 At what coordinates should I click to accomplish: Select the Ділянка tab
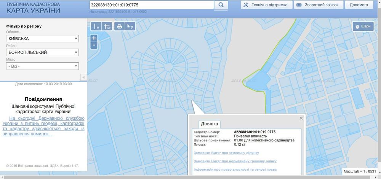[x=210, y=124]
